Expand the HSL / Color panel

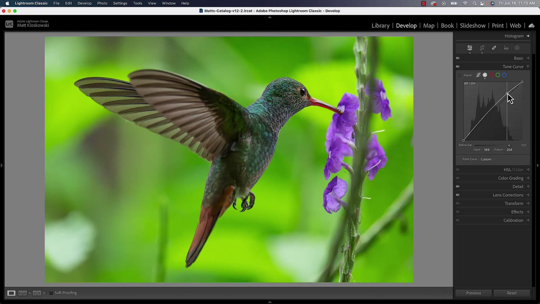pos(528,170)
